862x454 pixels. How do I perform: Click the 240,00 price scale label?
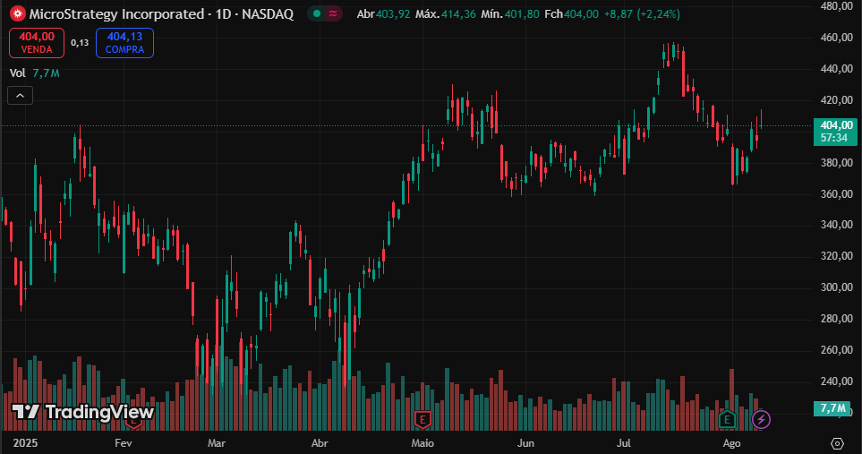(837, 381)
